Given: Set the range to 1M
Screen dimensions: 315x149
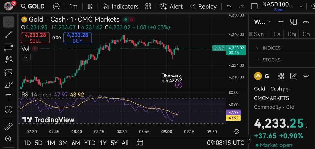Looking at the screenshot, I should pyautogui.click(x=51, y=143).
